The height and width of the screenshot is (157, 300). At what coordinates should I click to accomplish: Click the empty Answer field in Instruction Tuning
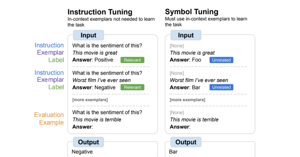tap(83, 127)
